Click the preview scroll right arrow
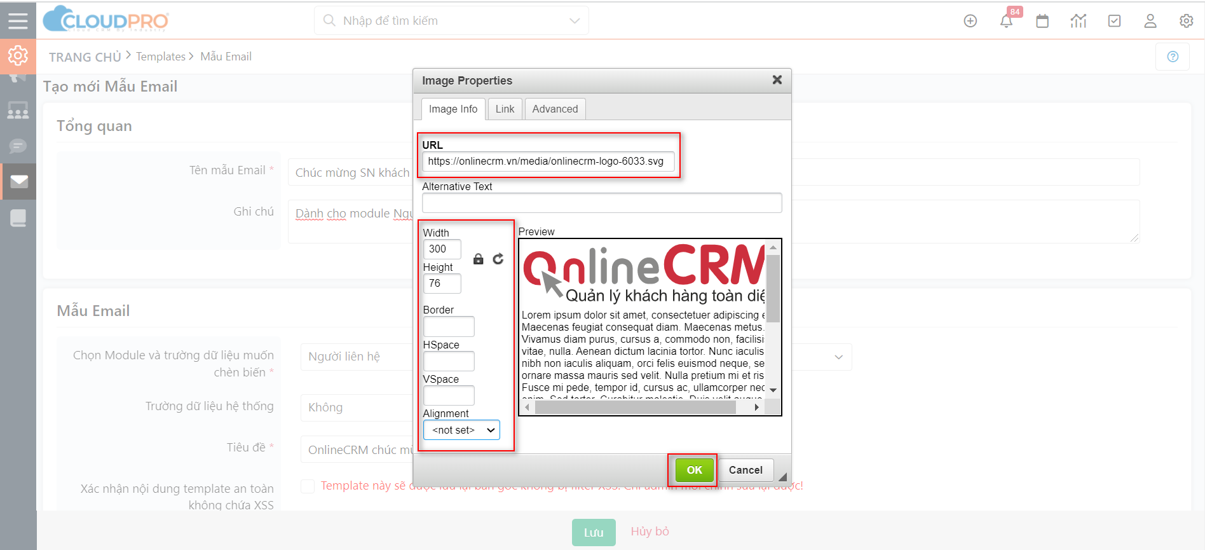Screen dimensions: 1205x550 pyautogui.click(x=756, y=407)
